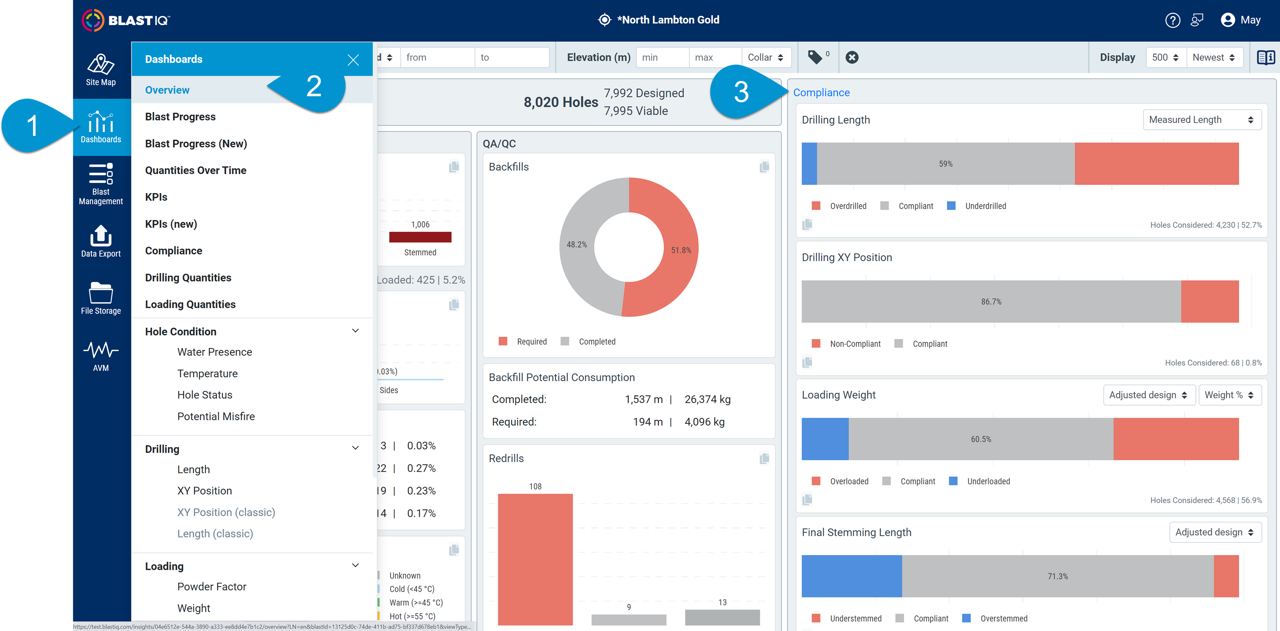The width and height of the screenshot is (1280, 631).
Task: Collapse the Drilling section
Action: click(x=355, y=448)
